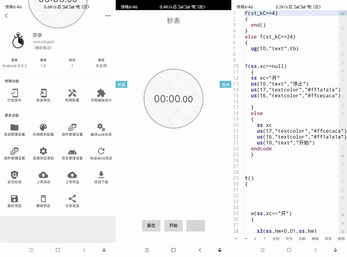347x257 pixels.
Task: Place cursor on endcode at line 24
Action: point(261,149)
